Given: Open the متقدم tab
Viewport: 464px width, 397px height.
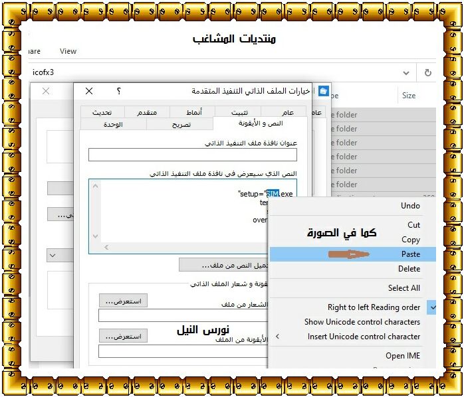Looking at the screenshot, I should [x=147, y=112].
